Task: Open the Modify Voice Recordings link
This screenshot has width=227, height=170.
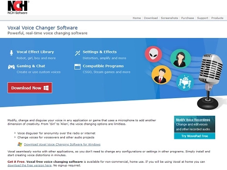Action: (193, 120)
